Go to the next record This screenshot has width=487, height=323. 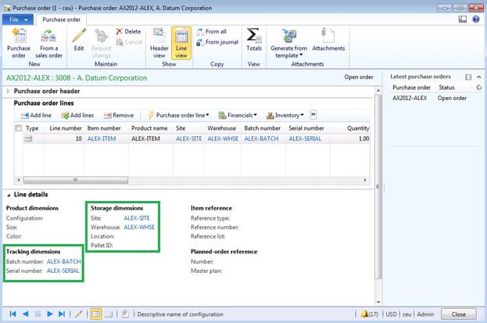click(50, 314)
